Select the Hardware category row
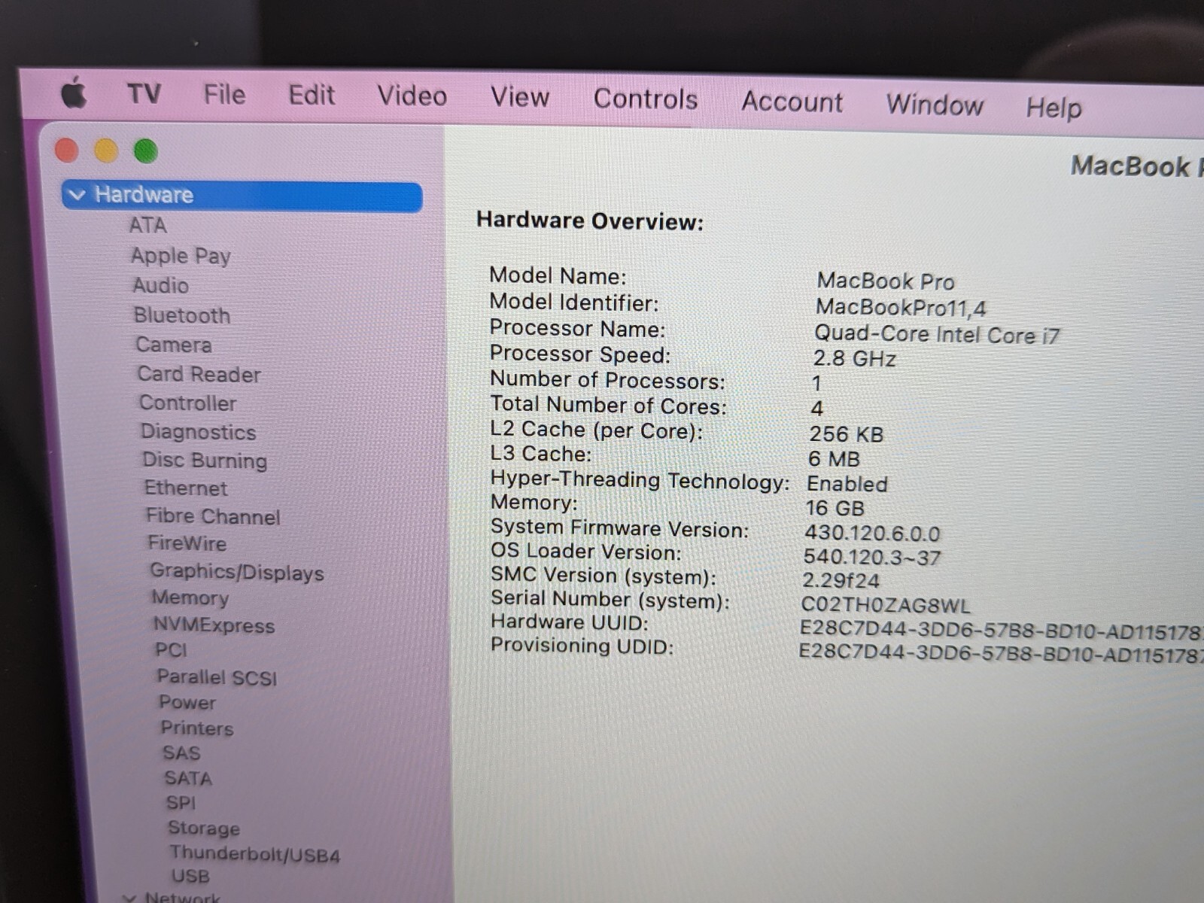This screenshot has height=903, width=1204. pyautogui.click(x=242, y=196)
